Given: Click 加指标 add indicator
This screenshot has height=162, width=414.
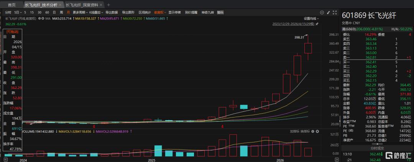Looking at the screenshot, I should click(294, 131).
